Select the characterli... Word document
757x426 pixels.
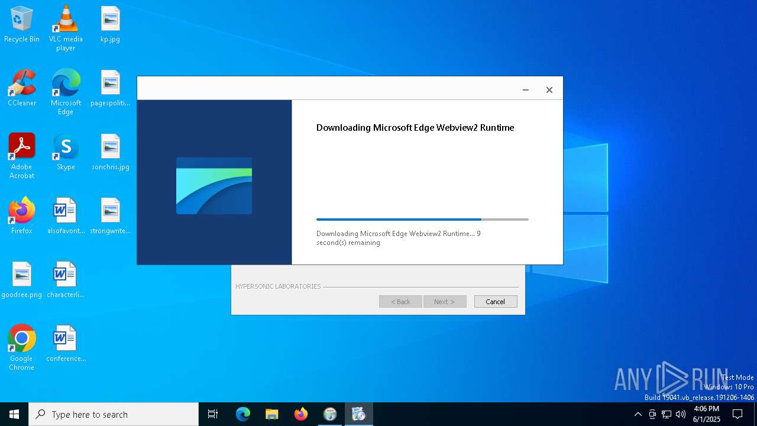66,280
